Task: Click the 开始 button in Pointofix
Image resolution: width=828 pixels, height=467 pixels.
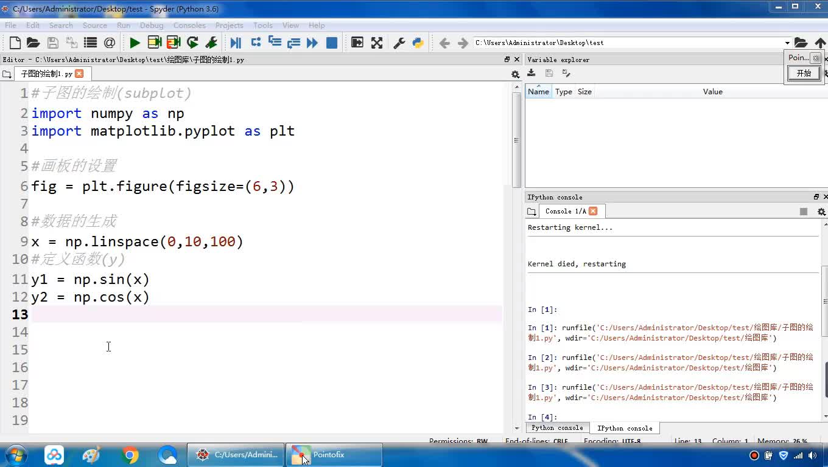Action: click(804, 73)
